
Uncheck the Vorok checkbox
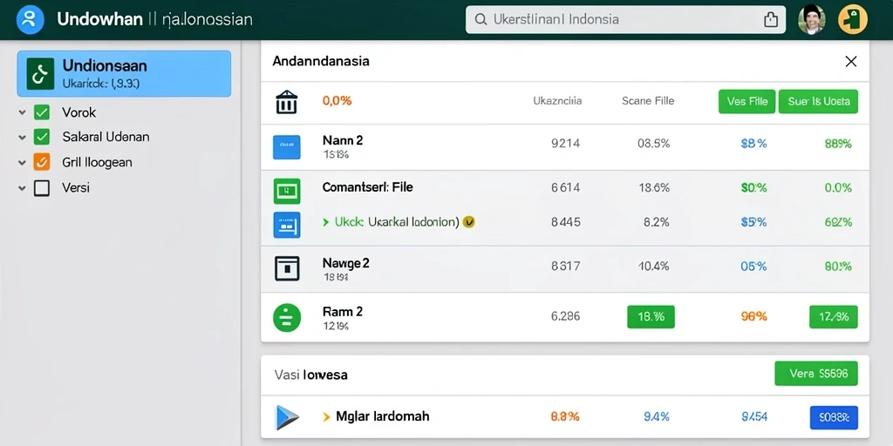(42, 112)
